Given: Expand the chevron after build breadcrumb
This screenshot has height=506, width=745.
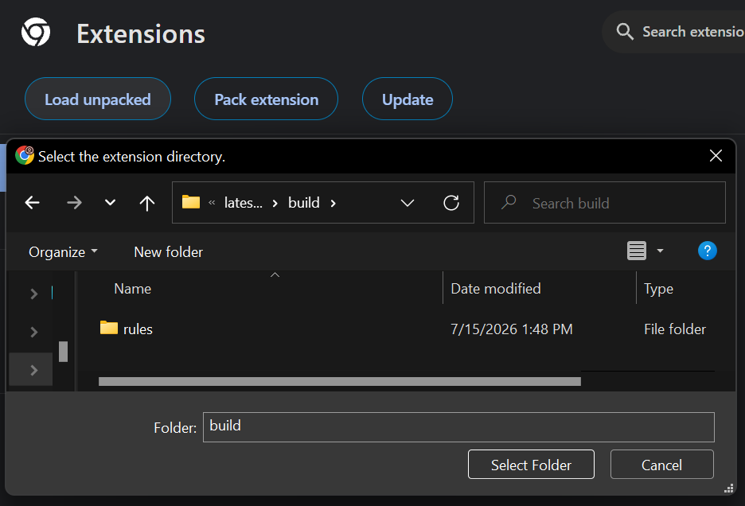Looking at the screenshot, I should click(333, 204).
